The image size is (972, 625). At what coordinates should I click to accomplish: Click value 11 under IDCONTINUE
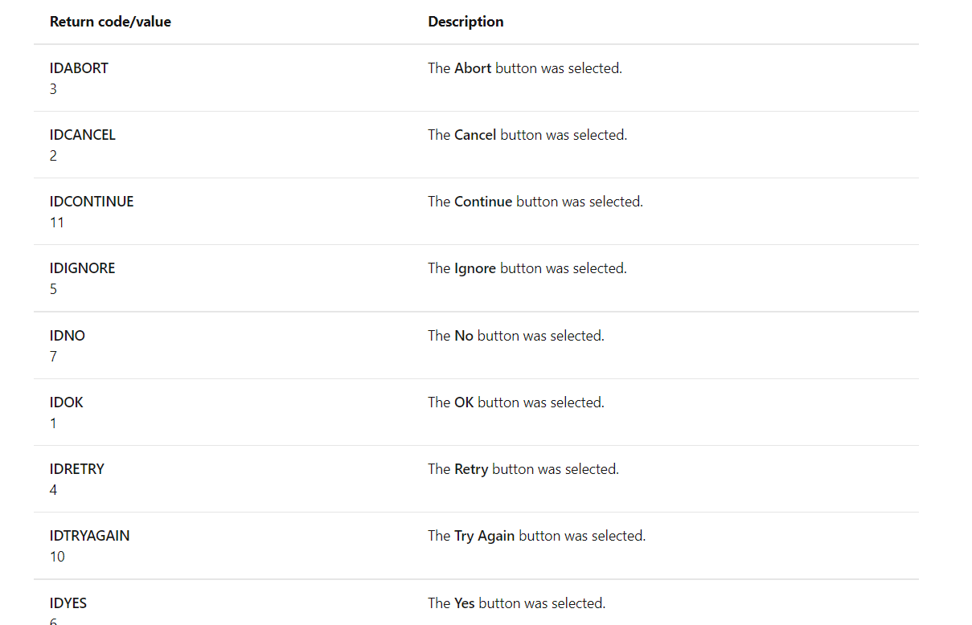[56, 223]
